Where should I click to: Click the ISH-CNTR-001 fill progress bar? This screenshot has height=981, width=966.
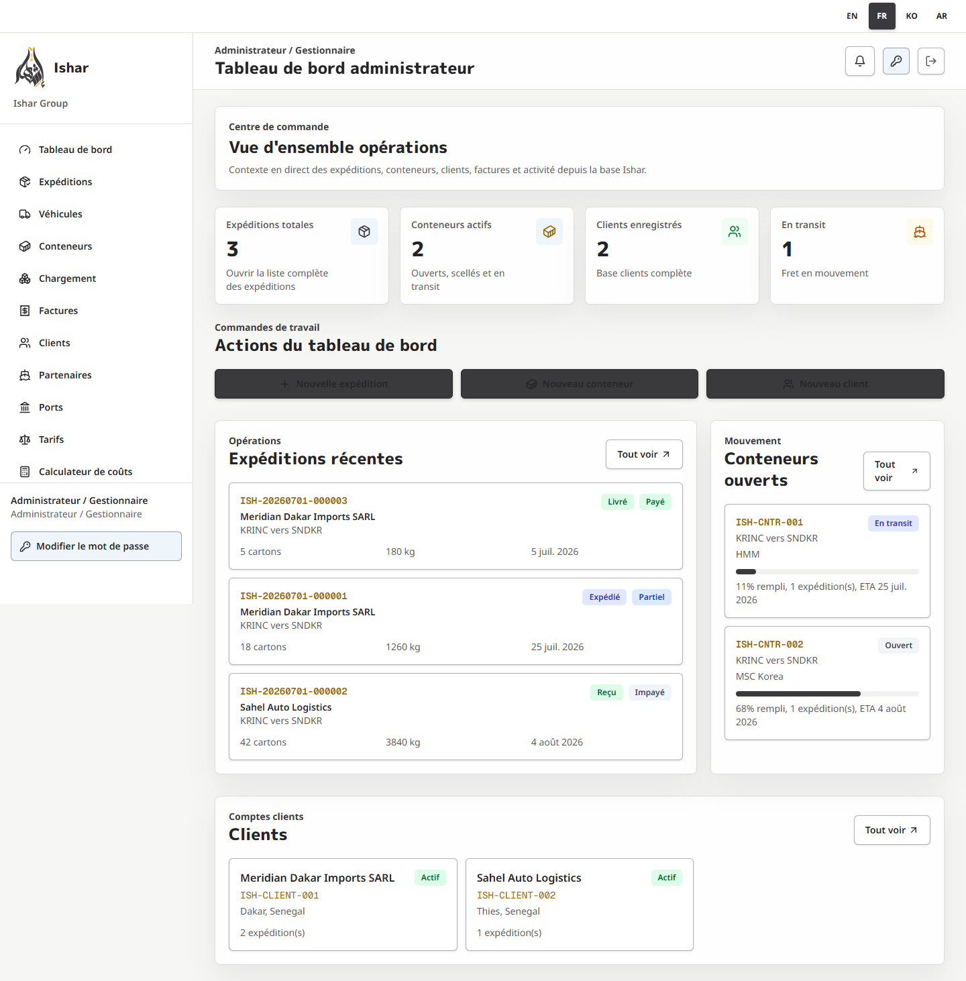click(827, 572)
